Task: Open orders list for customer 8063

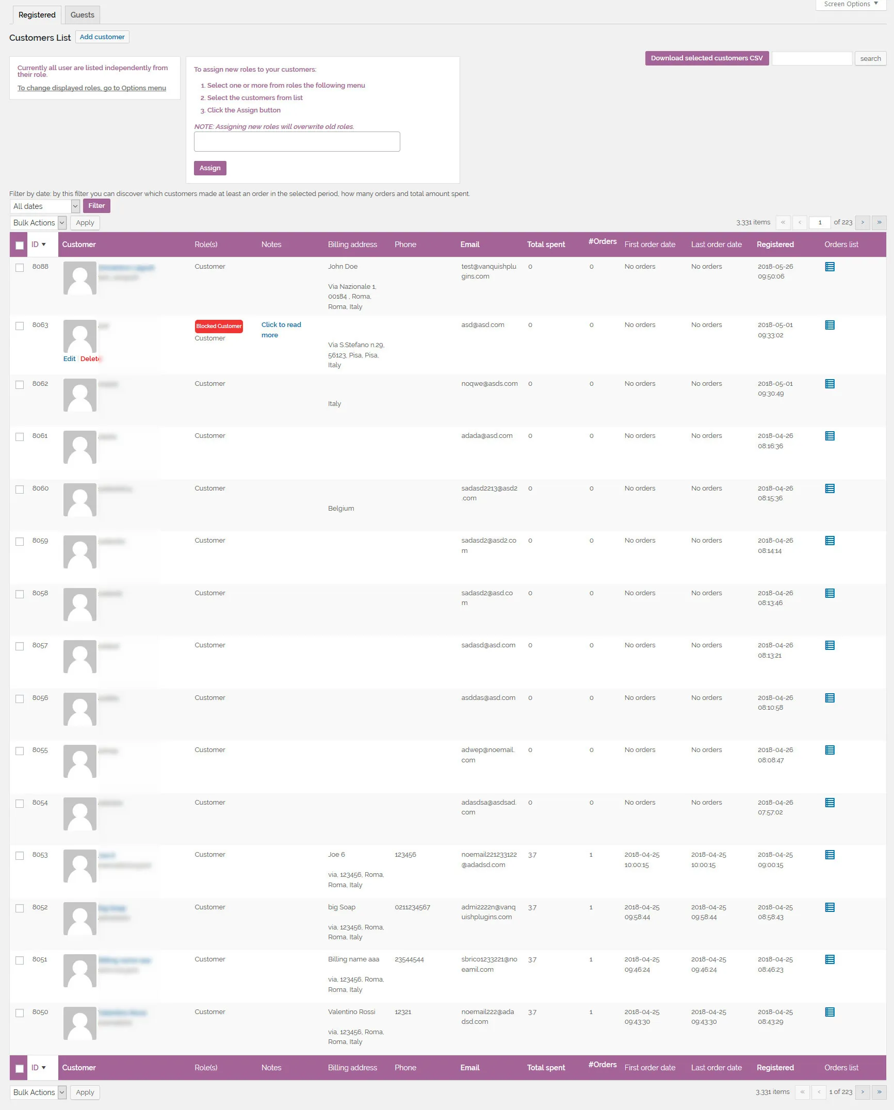Action: pyautogui.click(x=830, y=325)
